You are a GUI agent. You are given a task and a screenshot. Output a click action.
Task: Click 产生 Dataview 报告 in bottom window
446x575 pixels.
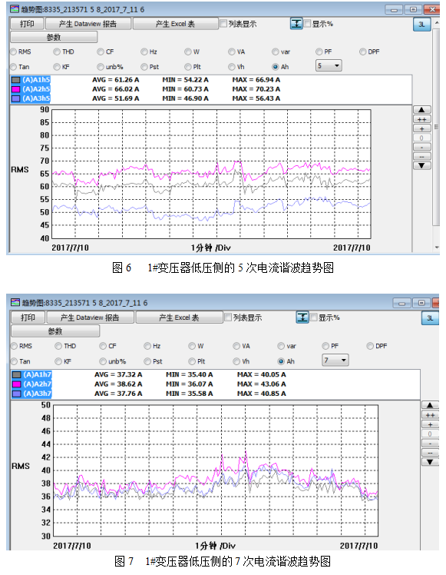click(90, 317)
